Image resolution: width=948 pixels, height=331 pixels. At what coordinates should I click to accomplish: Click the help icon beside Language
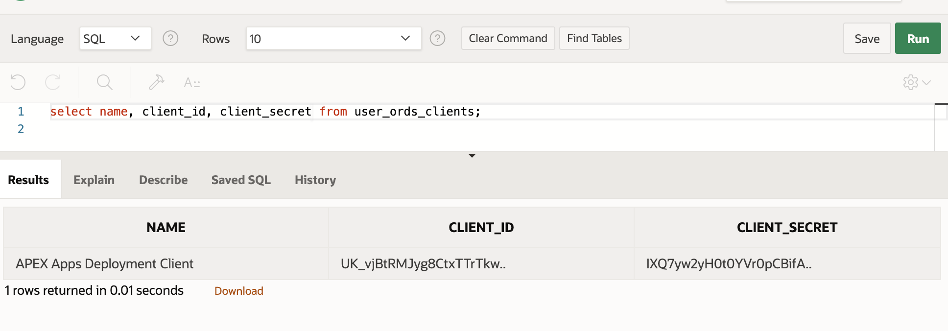[170, 38]
